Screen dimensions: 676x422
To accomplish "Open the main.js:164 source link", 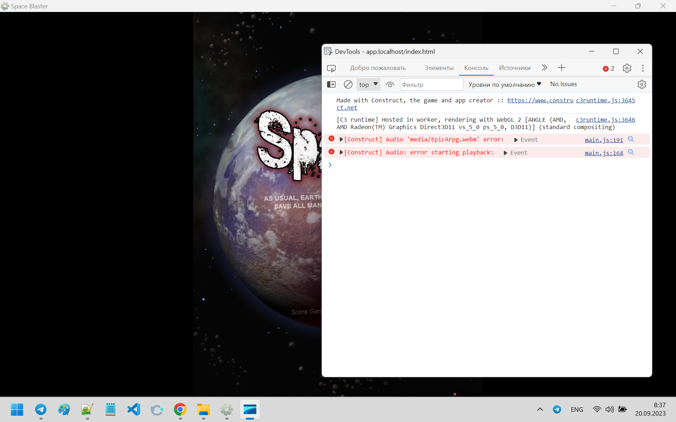I will click(x=603, y=153).
